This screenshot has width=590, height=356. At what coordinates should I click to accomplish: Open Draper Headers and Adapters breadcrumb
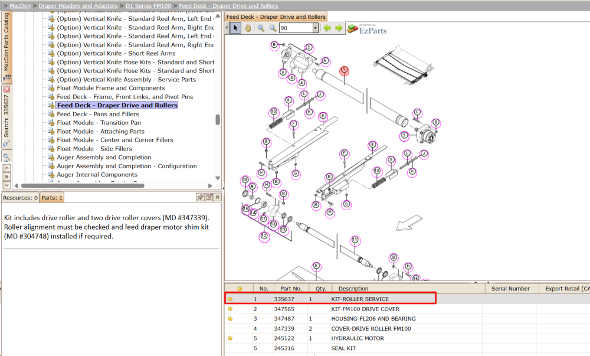[x=78, y=6]
